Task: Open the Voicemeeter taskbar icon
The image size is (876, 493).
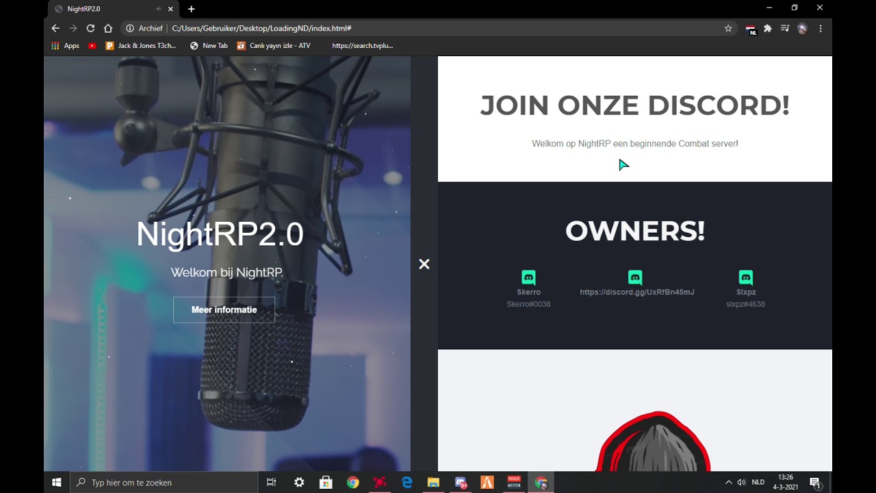Action: [514, 482]
